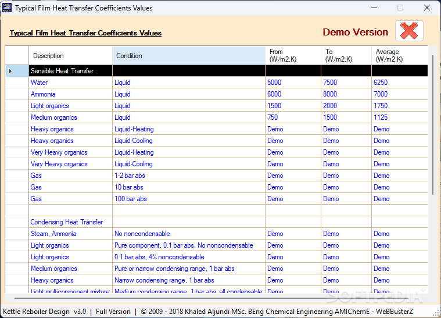Viewport: 441px width, 318px height.
Task: Click Light organics cell in Liquid row
Action: tap(70, 106)
